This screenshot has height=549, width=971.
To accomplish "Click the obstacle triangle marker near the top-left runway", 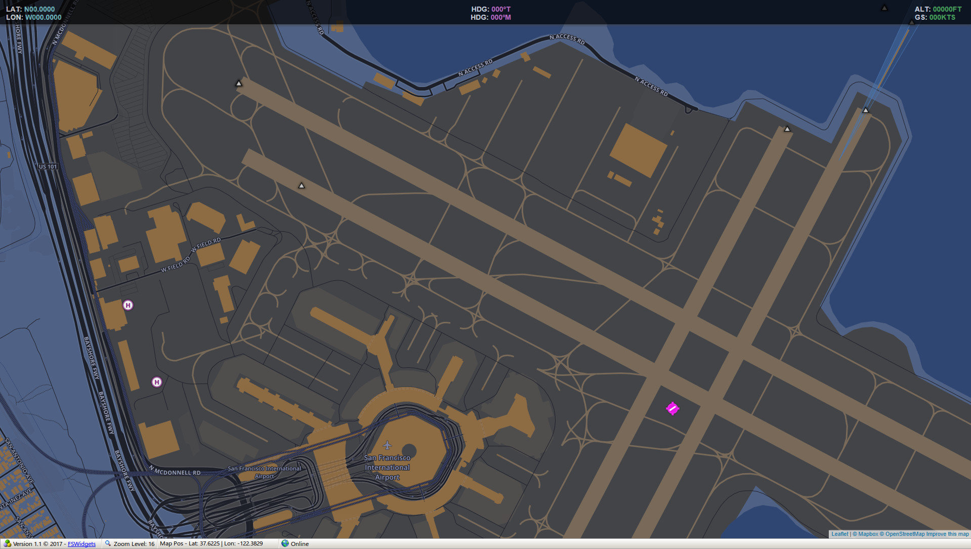I will [x=239, y=83].
